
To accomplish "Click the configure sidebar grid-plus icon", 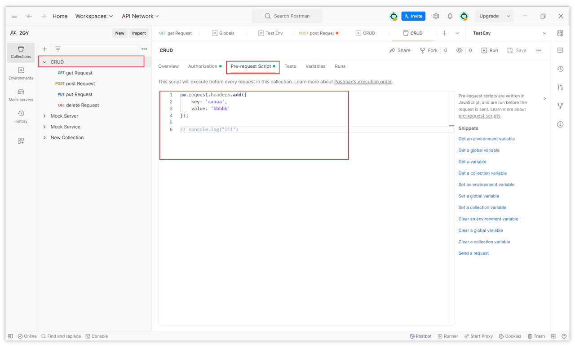I will click(x=21, y=141).
